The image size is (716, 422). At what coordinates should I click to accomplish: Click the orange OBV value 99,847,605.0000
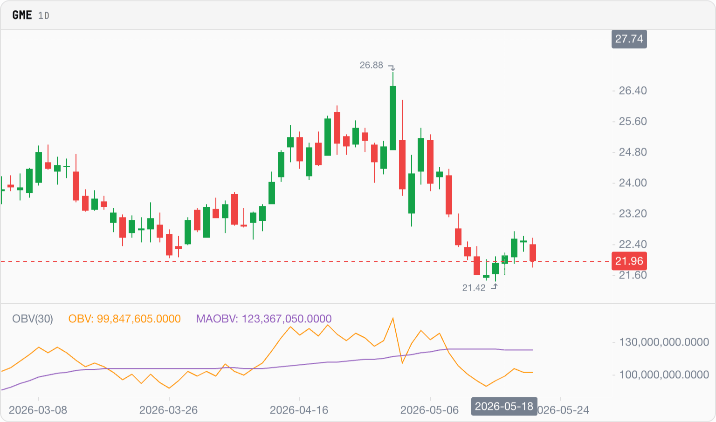pos(124,319)
